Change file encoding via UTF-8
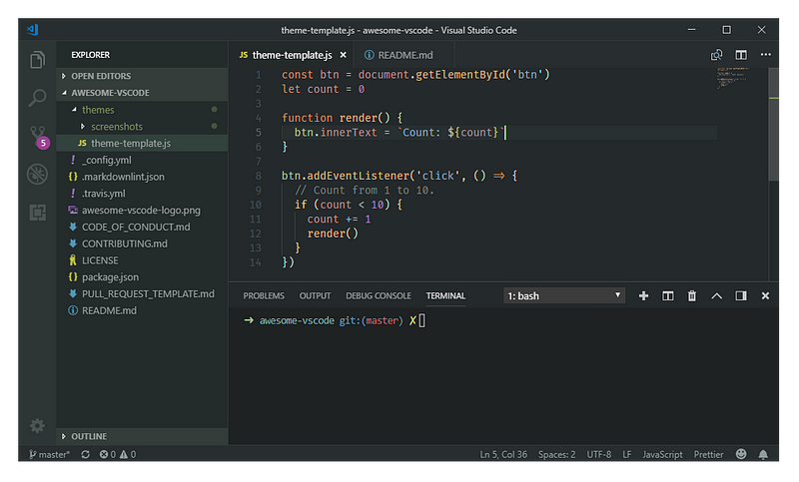This screenshot has width=799, height=482. (598, 454)
